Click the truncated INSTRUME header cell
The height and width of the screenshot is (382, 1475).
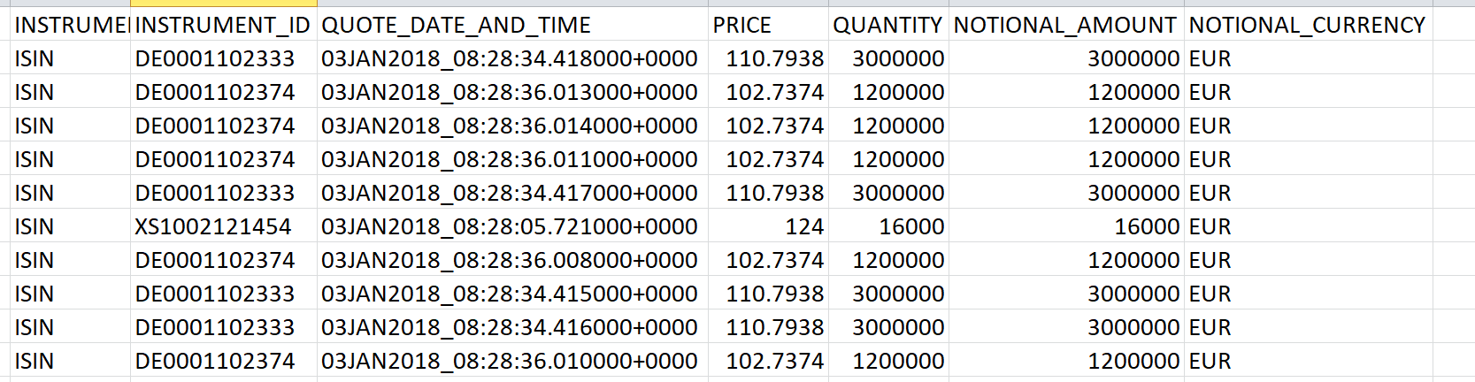(71, 25)
